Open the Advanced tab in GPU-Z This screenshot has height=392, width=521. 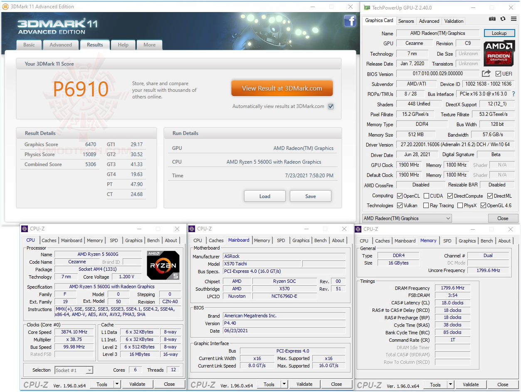(429, 21)
